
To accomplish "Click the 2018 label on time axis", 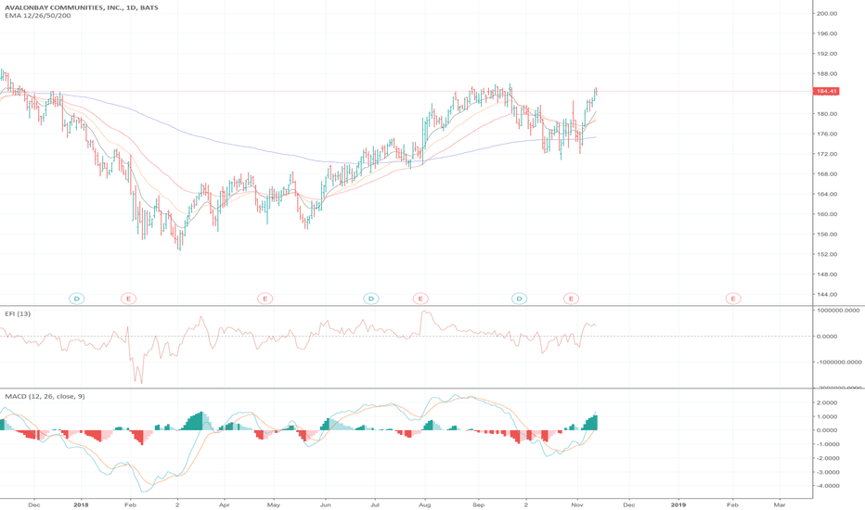I will click(x=81, y=505).
